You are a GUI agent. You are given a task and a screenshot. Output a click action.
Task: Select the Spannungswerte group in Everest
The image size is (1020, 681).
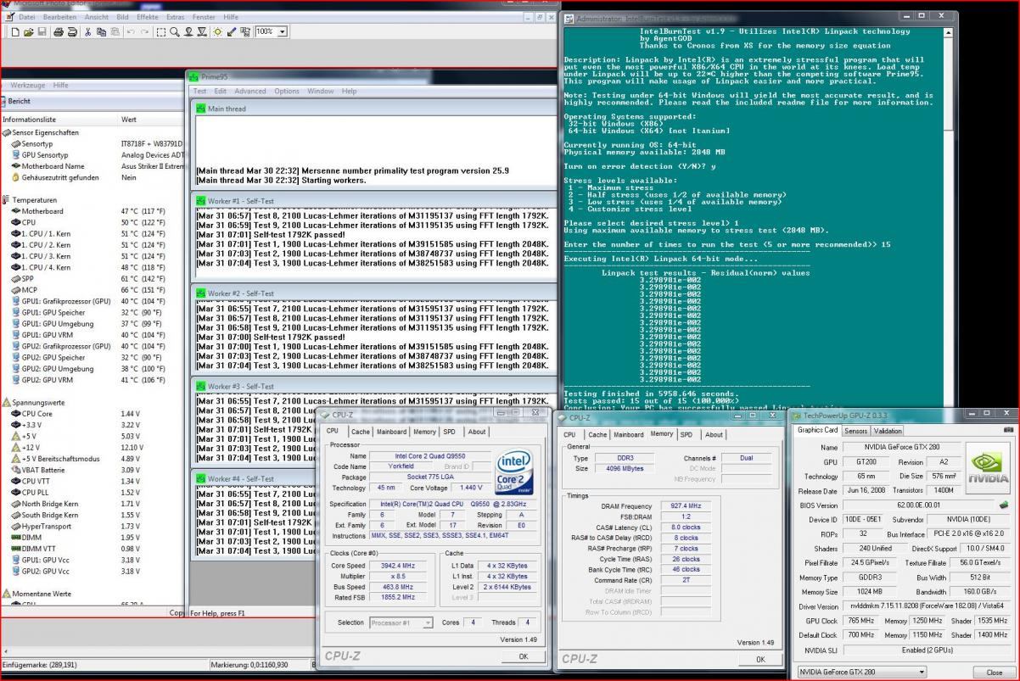[x=32, y=402]
